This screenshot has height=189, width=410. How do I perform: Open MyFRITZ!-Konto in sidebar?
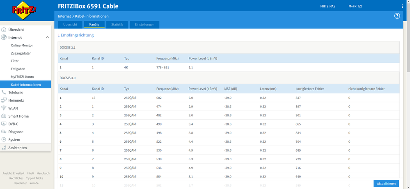click(22, 77)
